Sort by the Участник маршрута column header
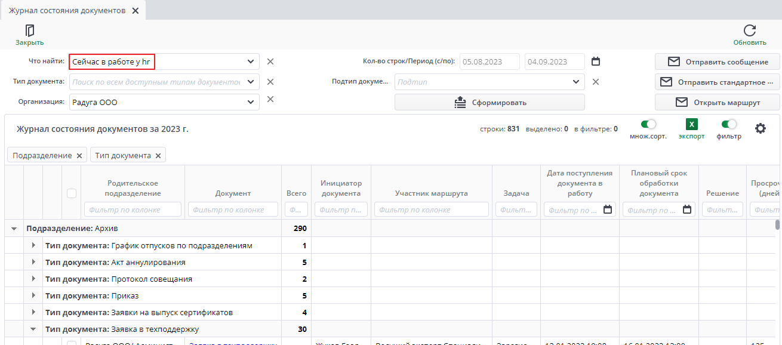The width and height of the screenshot is (782, 345). pos(431,193)
